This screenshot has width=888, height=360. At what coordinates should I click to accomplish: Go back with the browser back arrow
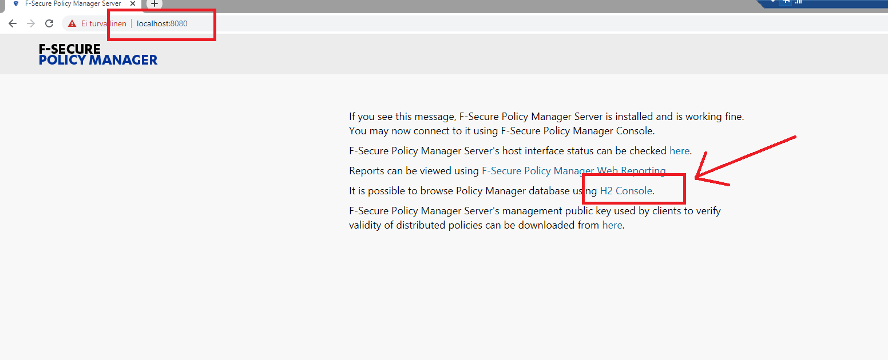point(13,23)
